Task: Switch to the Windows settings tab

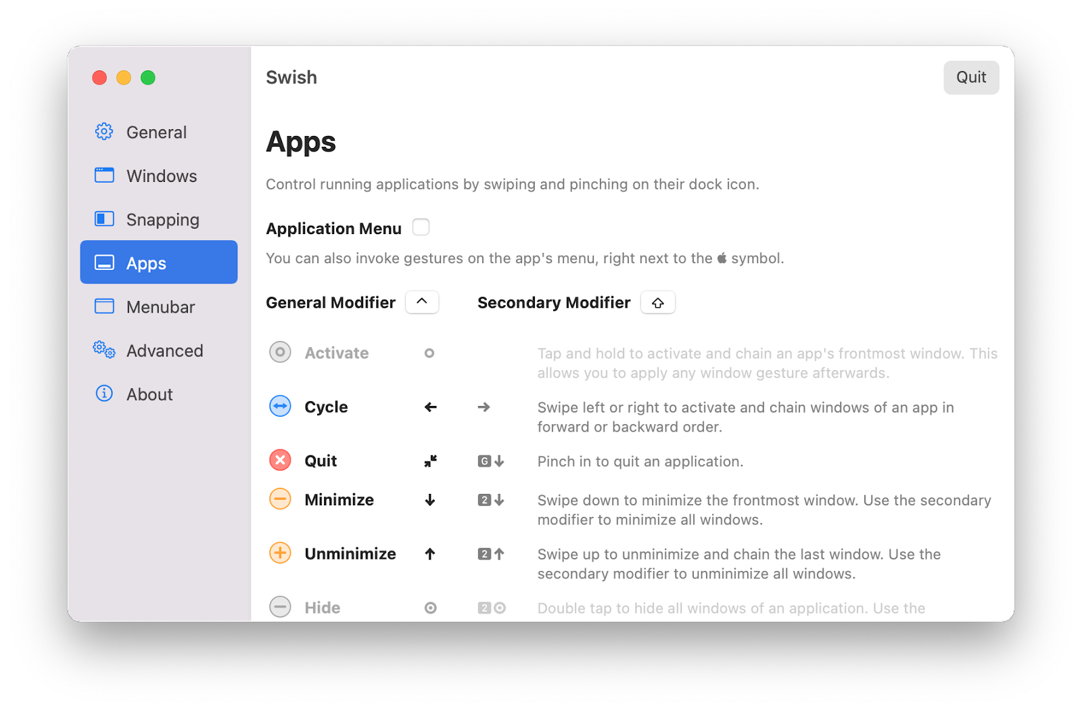Action: (x=159, y=176)
